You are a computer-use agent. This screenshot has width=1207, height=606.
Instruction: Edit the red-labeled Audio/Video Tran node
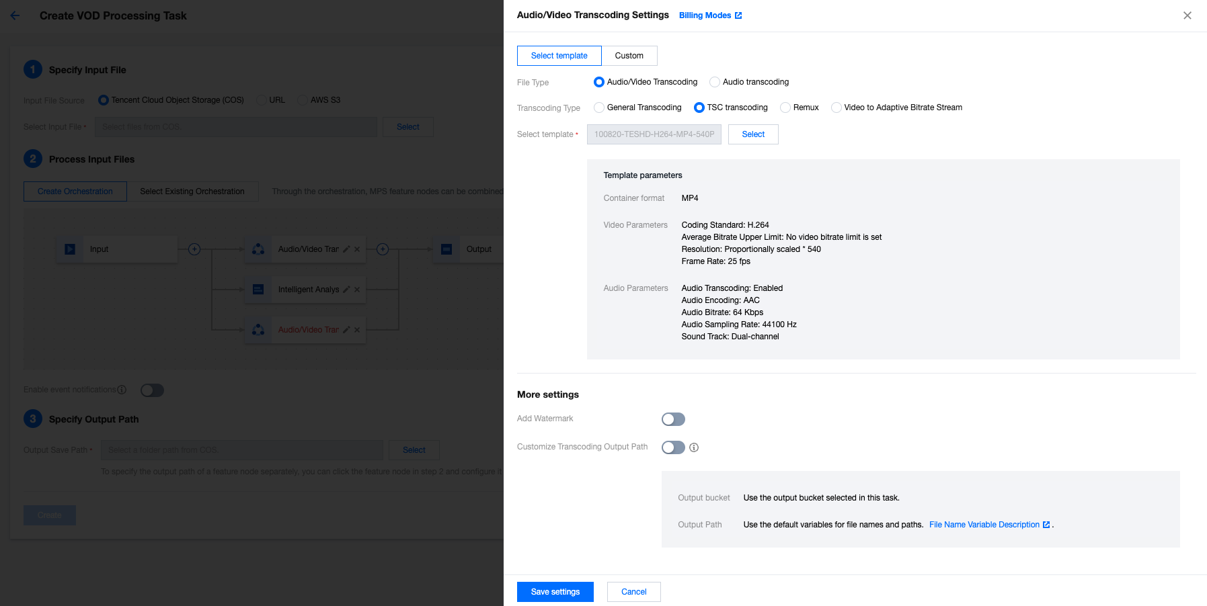(346, 330)
